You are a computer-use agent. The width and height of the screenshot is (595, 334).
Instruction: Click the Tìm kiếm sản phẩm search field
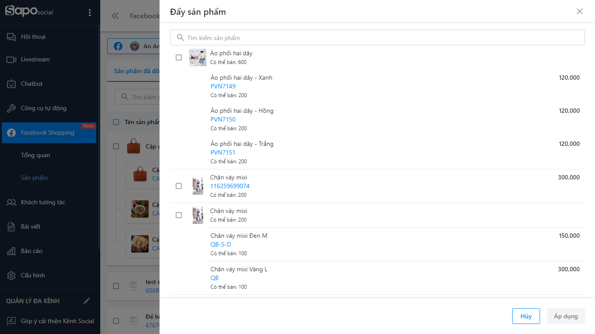377,37
